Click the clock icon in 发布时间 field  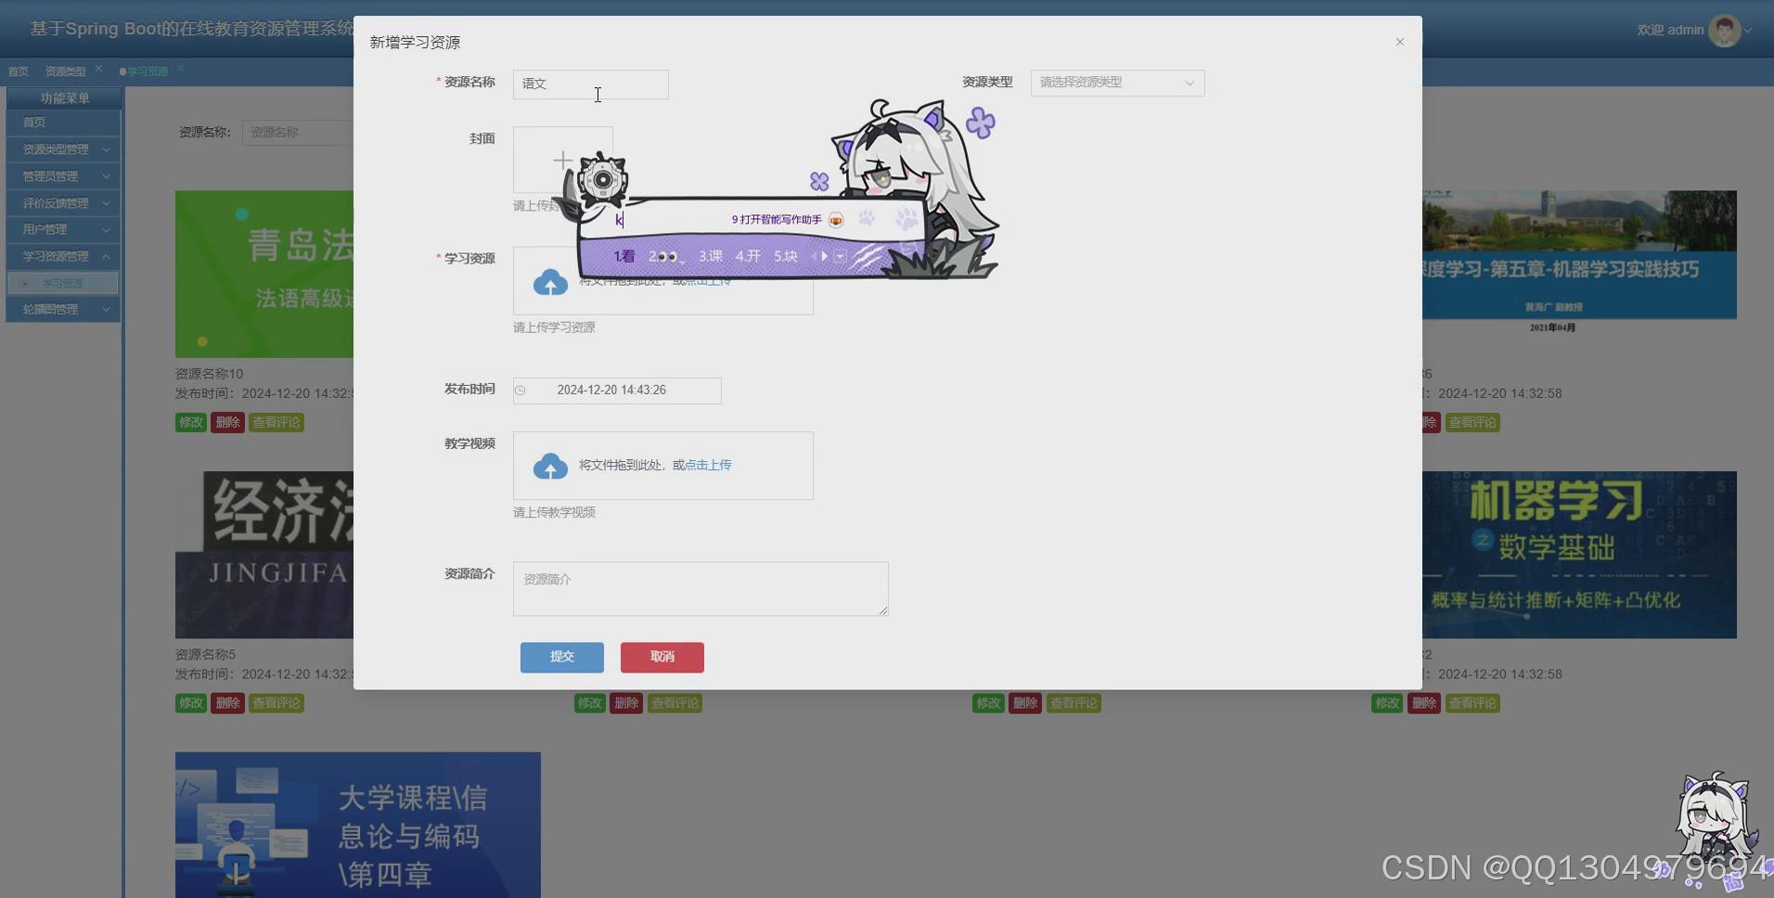(521, 391)
